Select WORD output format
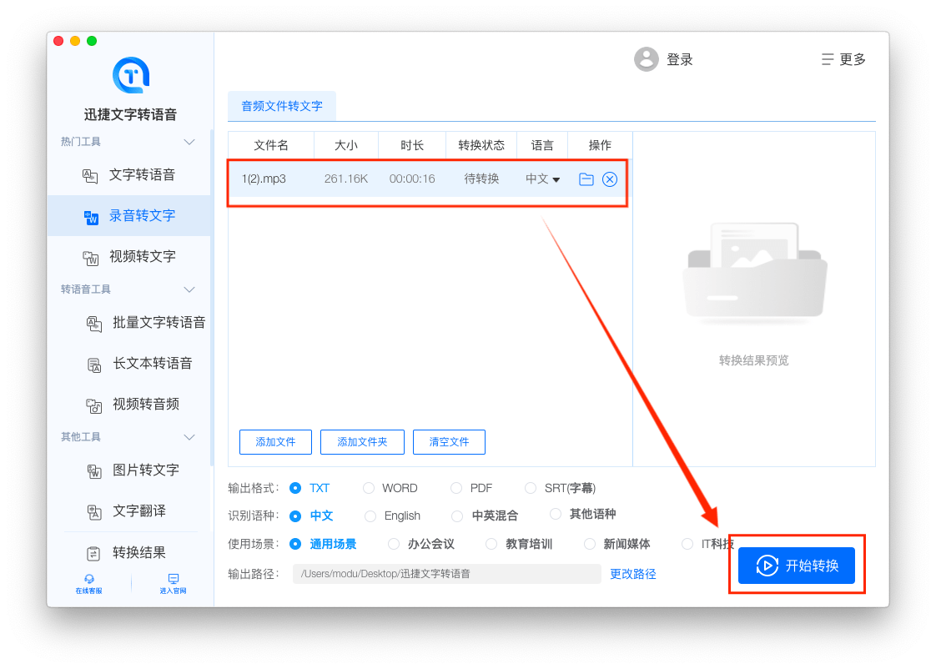936x669 pixels. (x=369, y=488)
